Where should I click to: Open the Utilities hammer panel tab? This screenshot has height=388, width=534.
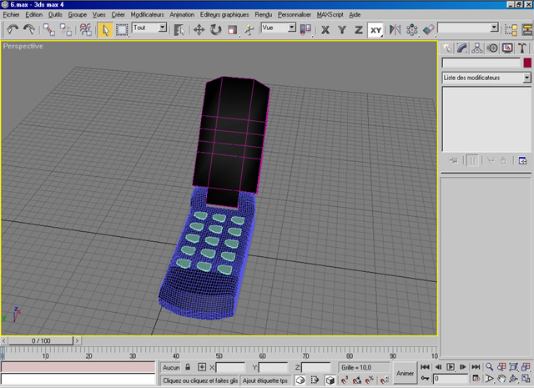pyautogui.click(x=521, y=48)
